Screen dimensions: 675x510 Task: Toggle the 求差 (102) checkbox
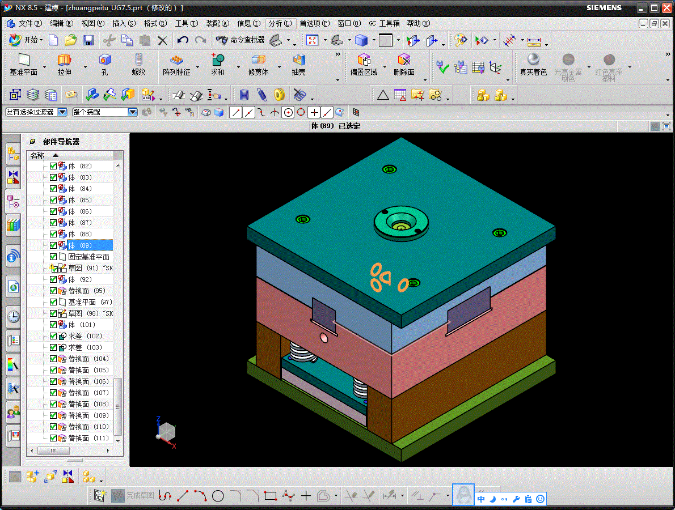[53, 336]
